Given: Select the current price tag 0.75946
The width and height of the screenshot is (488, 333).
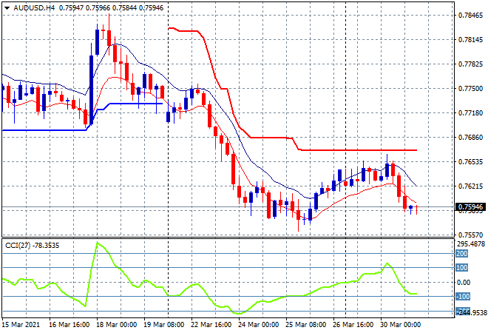Looking at the screenshot, I should pos(467,207).
